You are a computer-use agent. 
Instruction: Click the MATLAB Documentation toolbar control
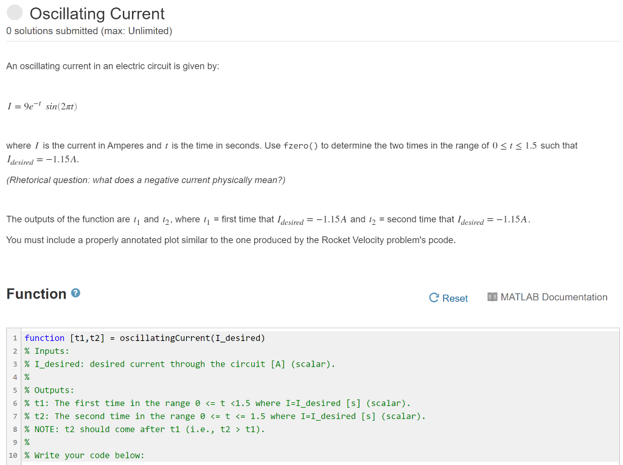[x=547, y=297]
